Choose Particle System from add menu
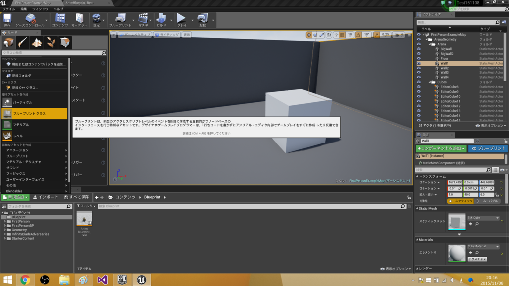This screenshot has height=286, width=509. point(34,102)
